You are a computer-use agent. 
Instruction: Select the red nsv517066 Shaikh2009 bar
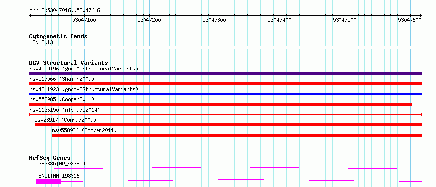[225, 84]
